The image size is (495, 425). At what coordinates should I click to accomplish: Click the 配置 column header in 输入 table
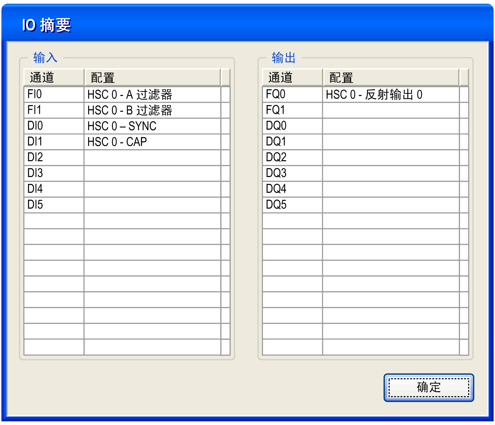tap(152, 77)
